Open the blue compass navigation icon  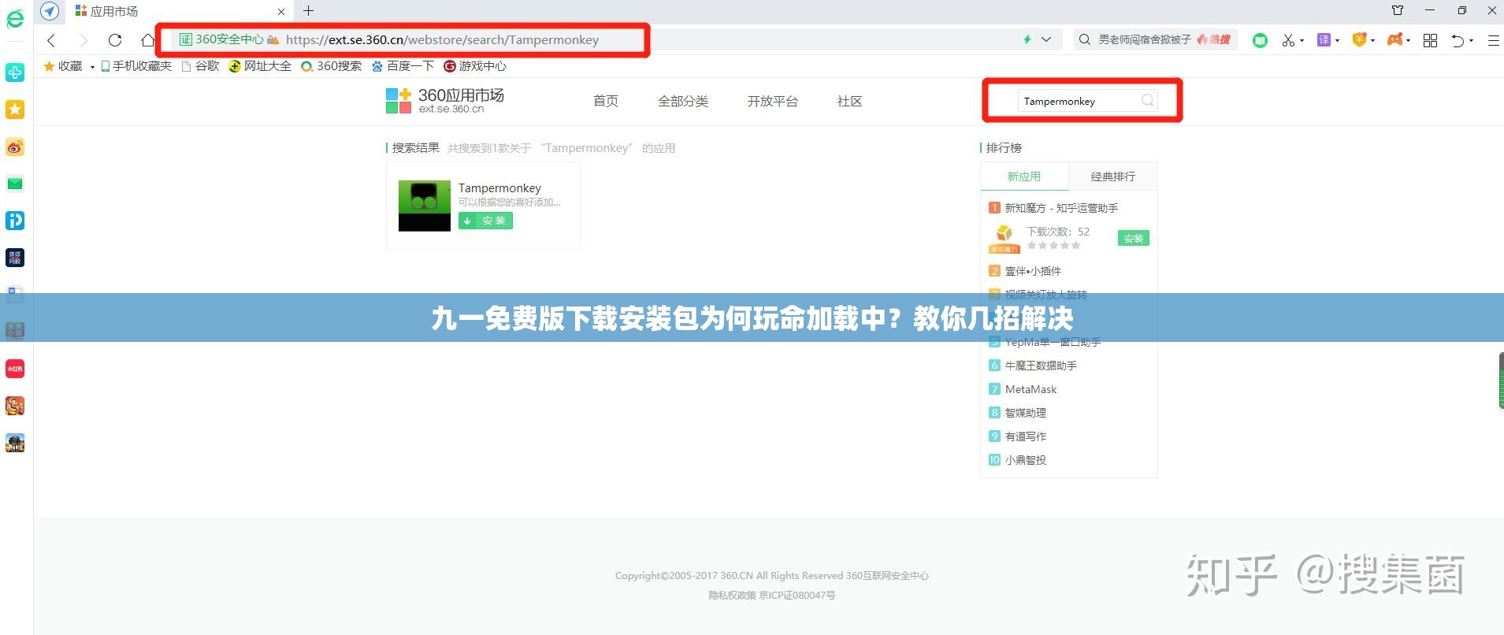pos(50,11)
